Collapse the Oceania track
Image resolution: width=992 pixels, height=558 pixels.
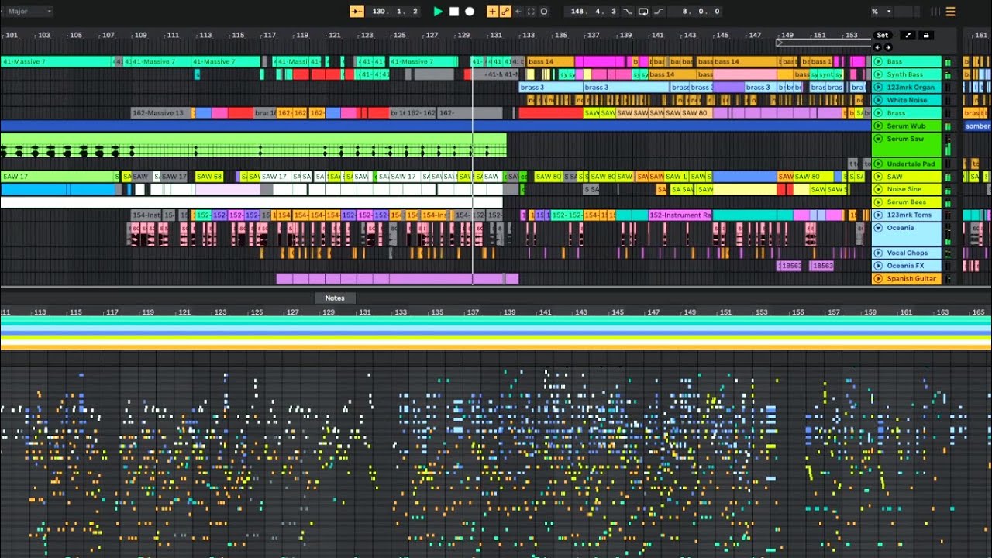878,228
